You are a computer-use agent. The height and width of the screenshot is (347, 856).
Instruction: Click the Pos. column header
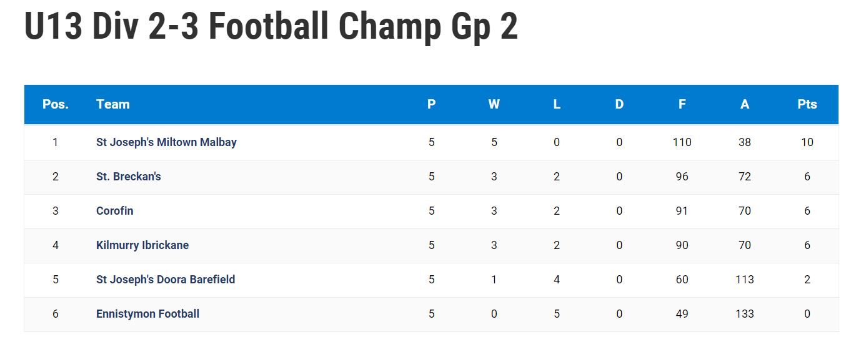[x=56, y=104]
